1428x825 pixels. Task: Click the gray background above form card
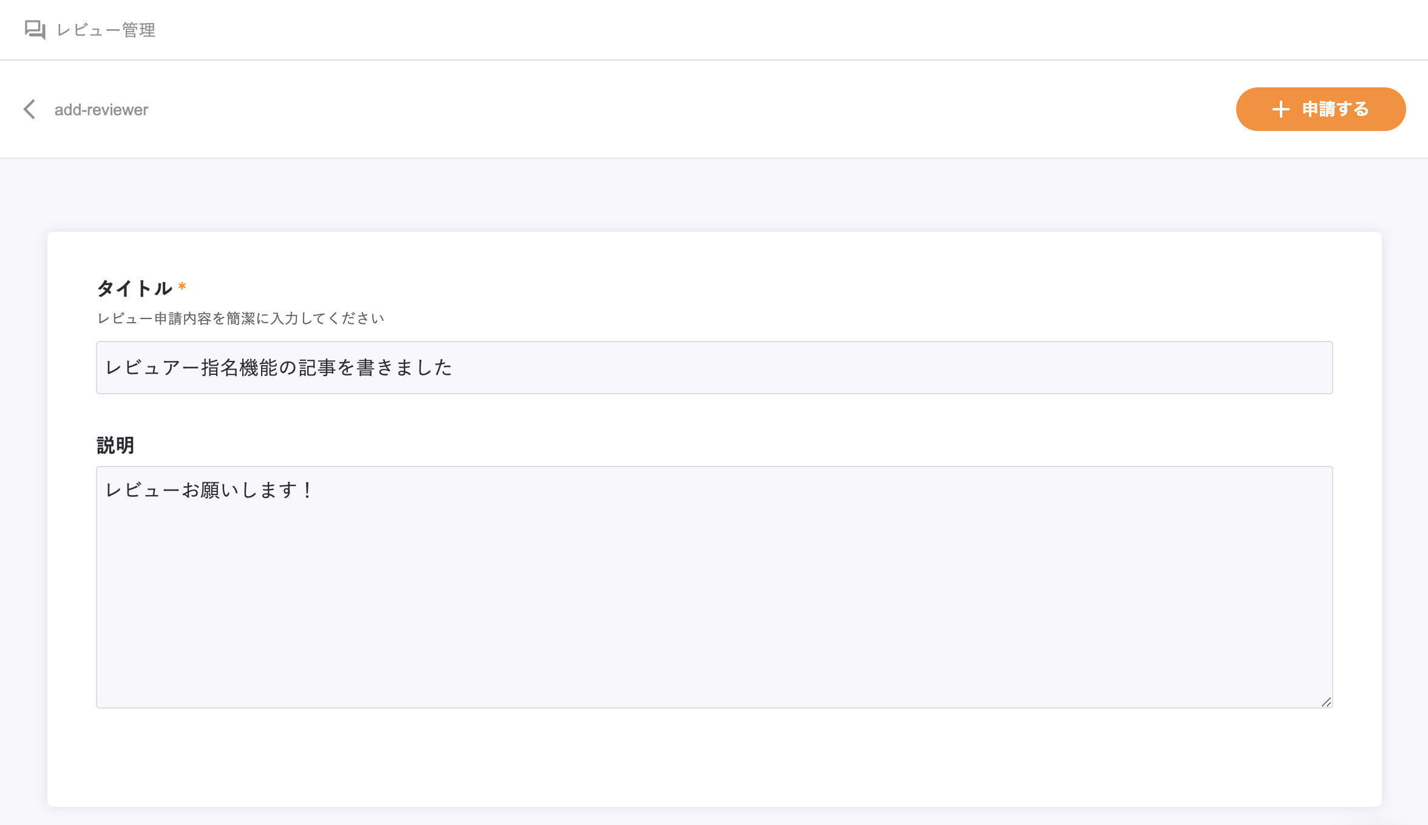(714, 195)
